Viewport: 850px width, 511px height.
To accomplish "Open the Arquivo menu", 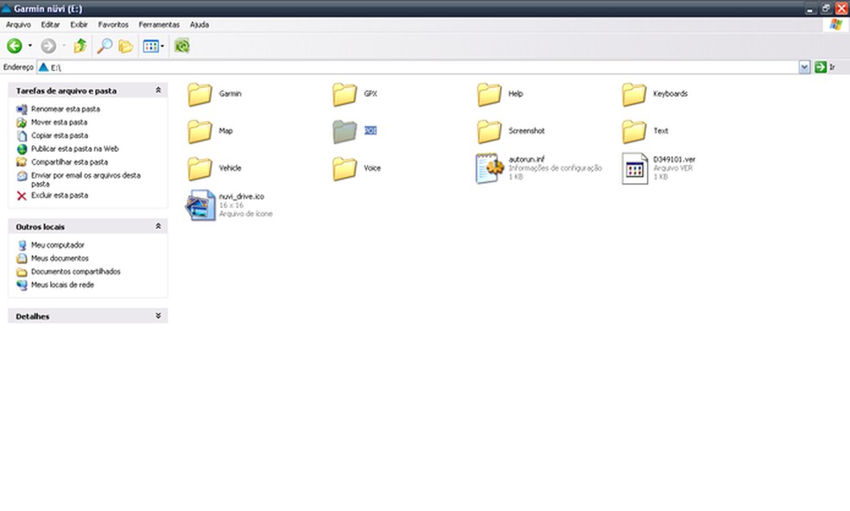I will 18,25.
